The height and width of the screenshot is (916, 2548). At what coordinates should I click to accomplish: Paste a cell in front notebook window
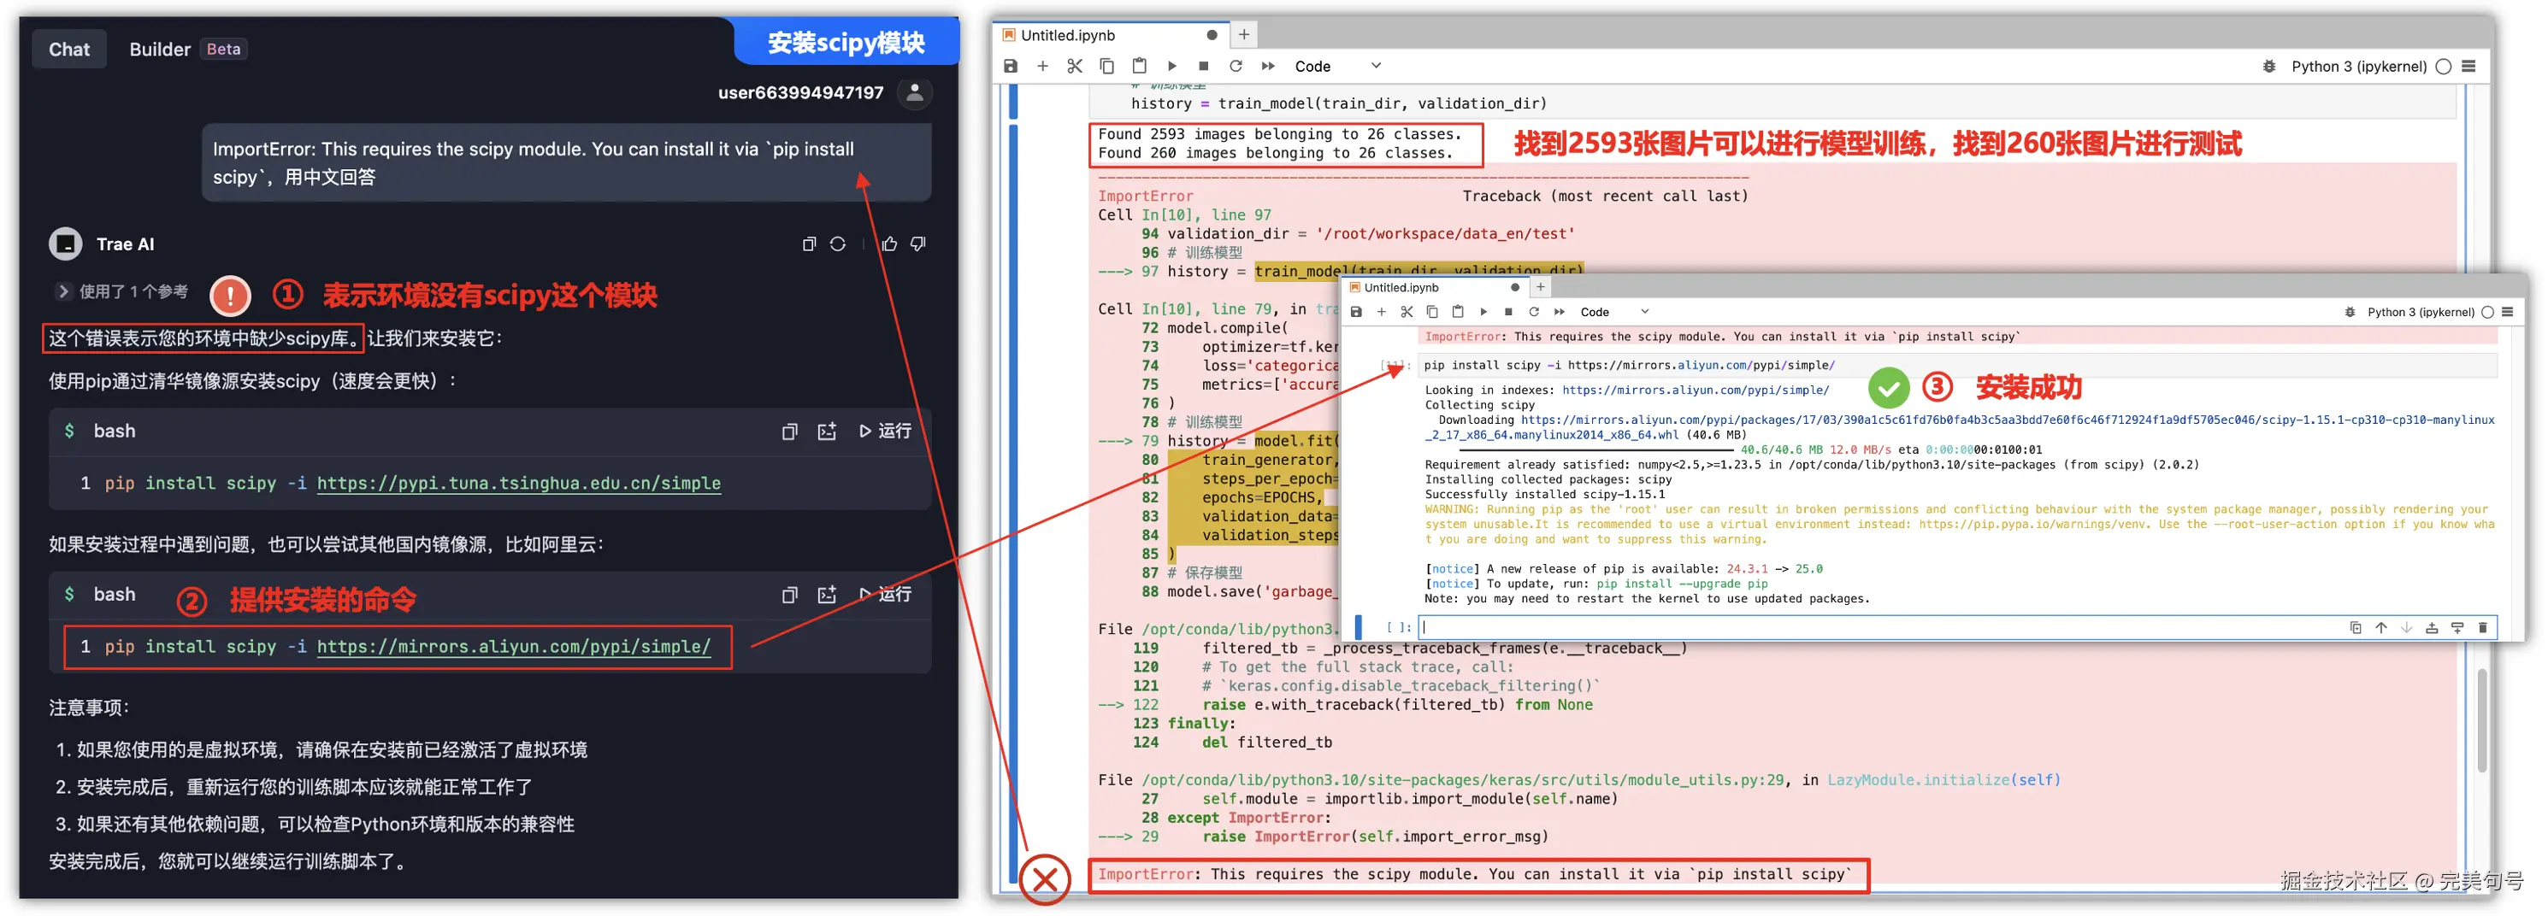1457,312
